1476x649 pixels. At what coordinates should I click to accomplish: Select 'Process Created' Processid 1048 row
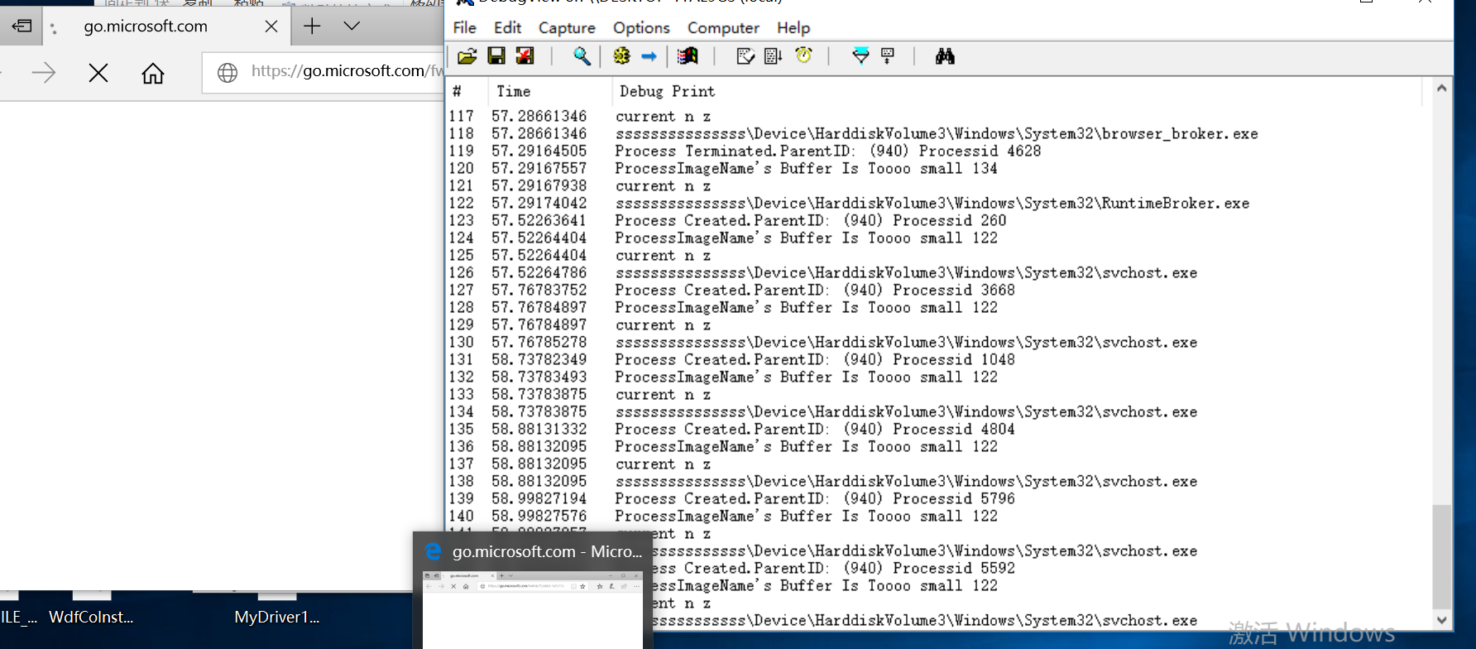pos(936,360)
